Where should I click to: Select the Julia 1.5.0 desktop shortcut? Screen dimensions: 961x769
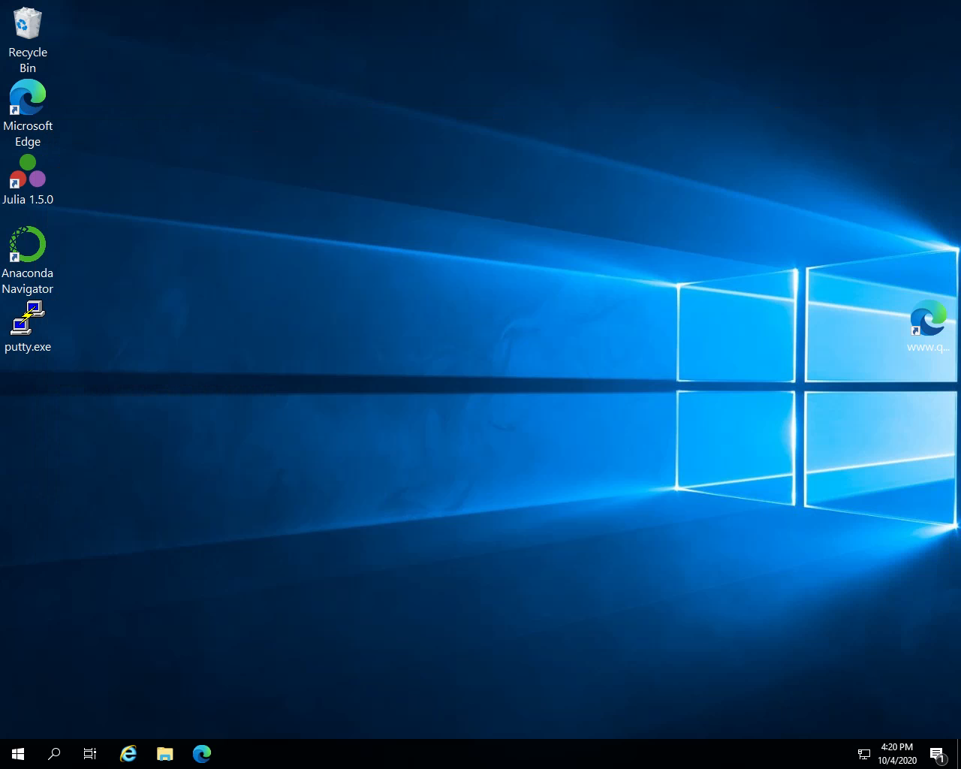pyautogui.click(x=28, y=179)
